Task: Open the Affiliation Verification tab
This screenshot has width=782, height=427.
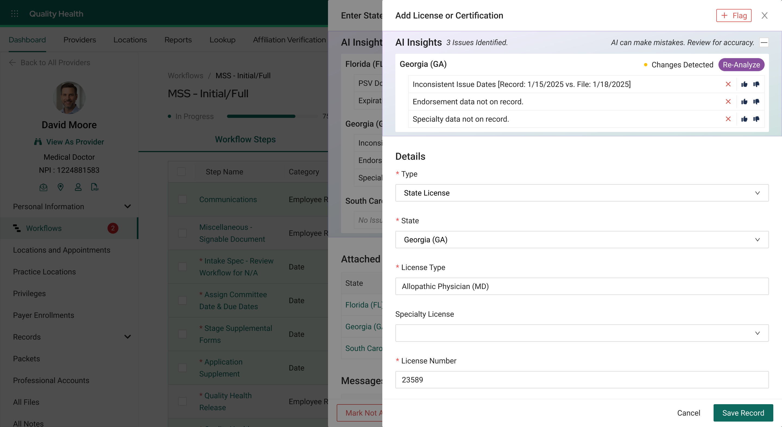Action: (289, 40)
